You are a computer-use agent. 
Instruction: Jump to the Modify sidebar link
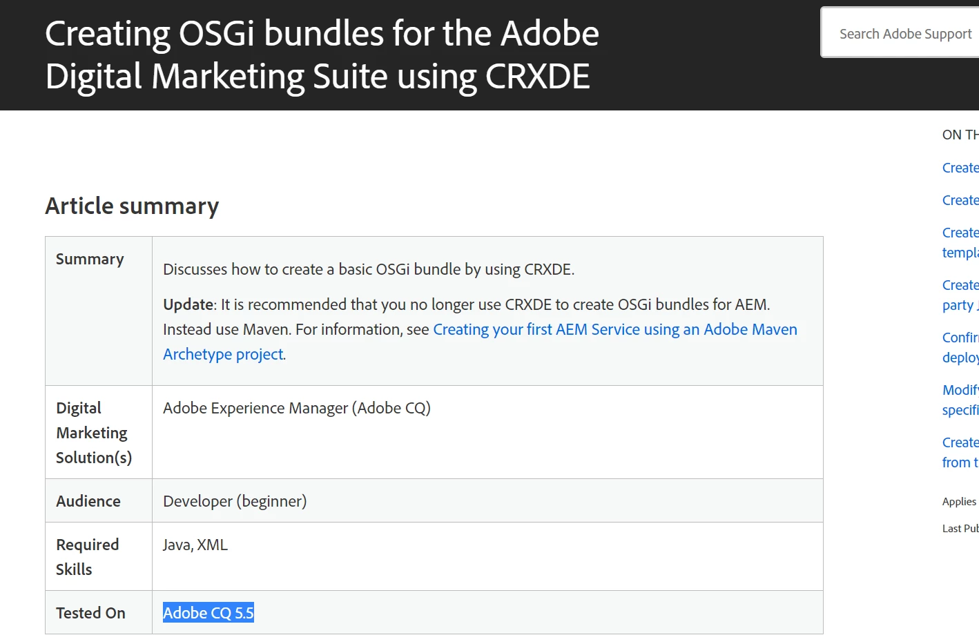[x=960, y=400]
